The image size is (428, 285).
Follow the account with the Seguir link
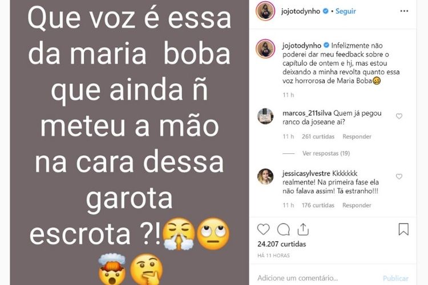(x=346, y=11)
